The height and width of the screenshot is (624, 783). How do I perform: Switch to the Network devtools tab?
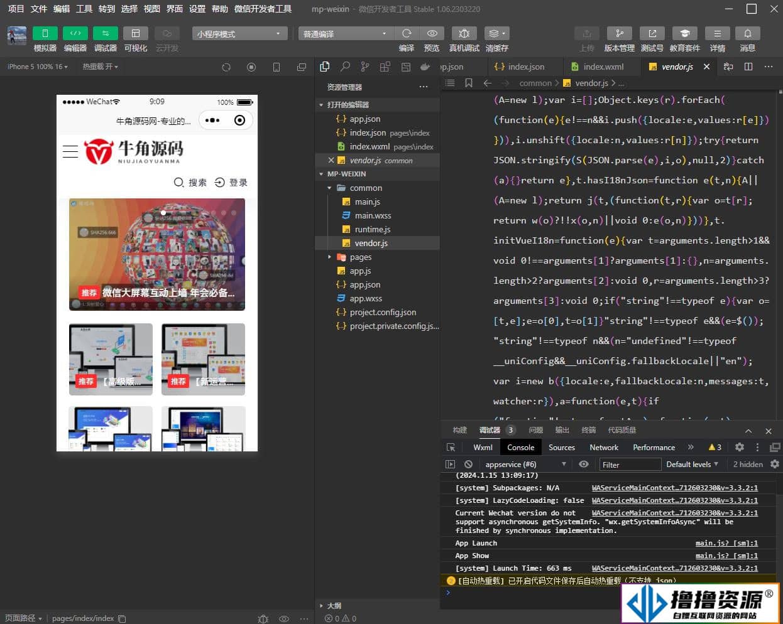click(x=604, y=447)
